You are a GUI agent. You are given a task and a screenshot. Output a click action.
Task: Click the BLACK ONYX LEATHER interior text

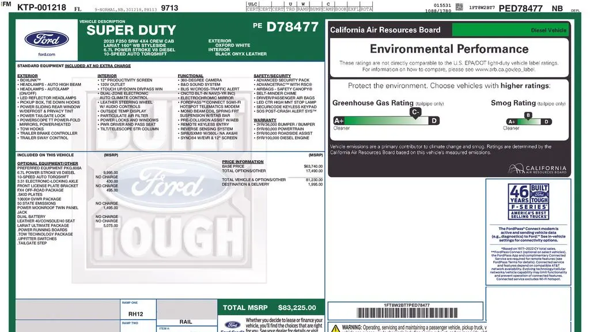241,54
